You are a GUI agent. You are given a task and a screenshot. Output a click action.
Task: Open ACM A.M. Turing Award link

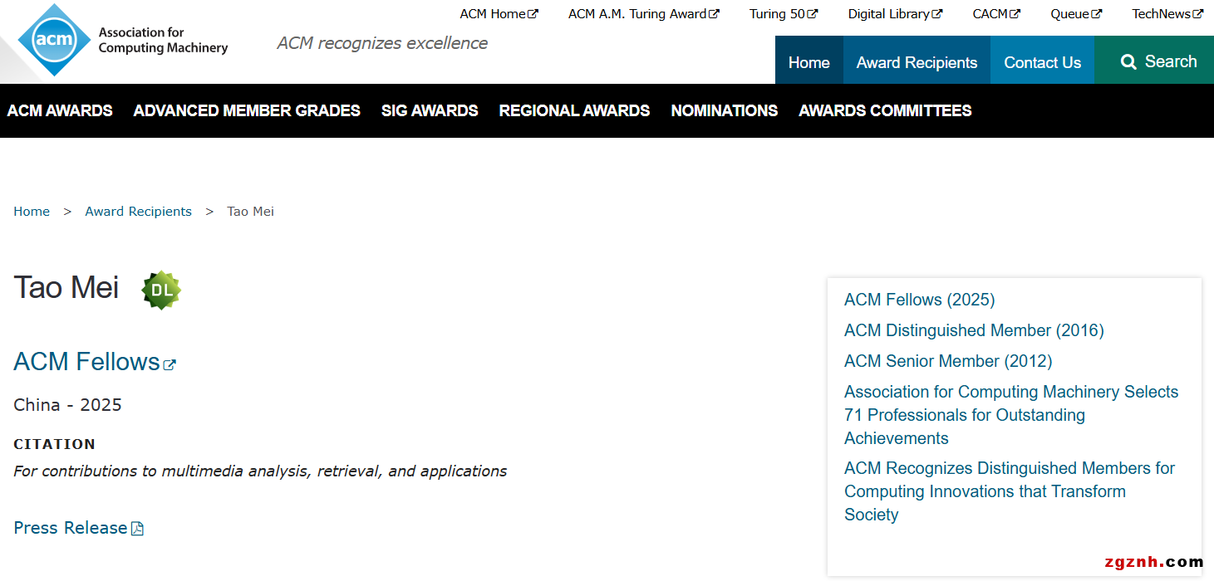pos(643,13)
